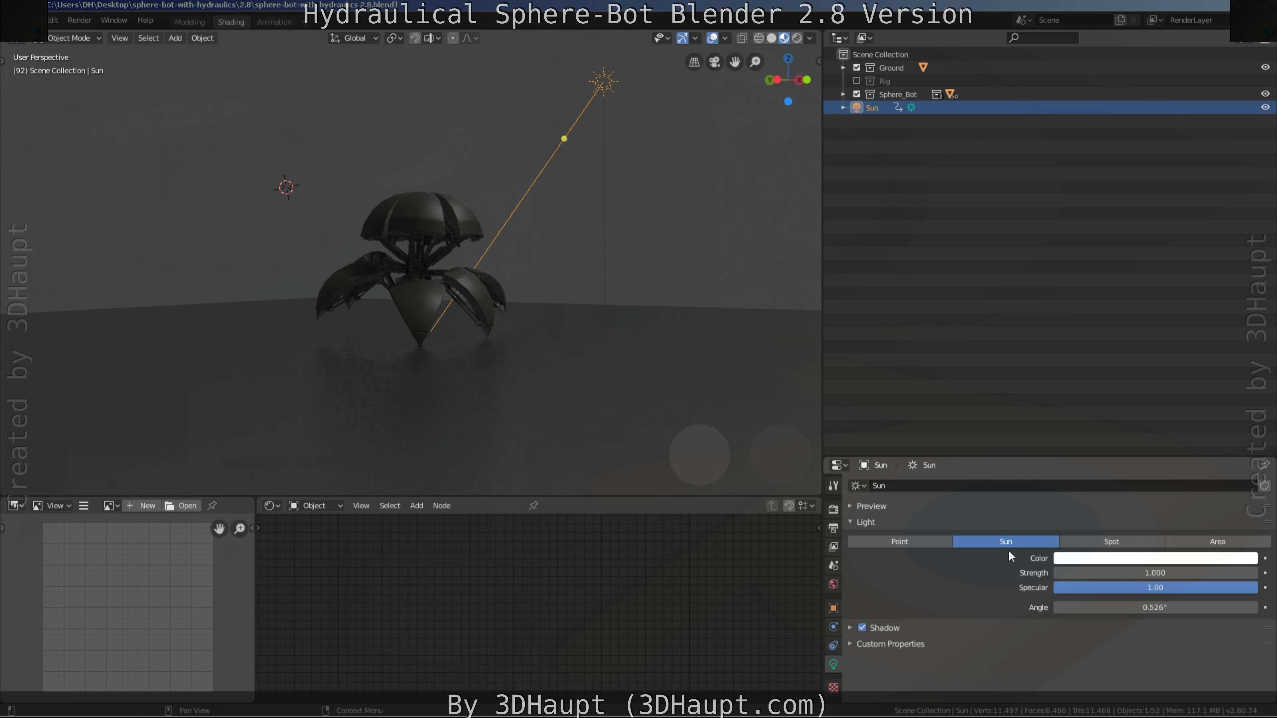Viewport: 1277px width, 718px height.
Task: Expand the Sphere_Bot collection tree
Action: (x=843, y=94)
